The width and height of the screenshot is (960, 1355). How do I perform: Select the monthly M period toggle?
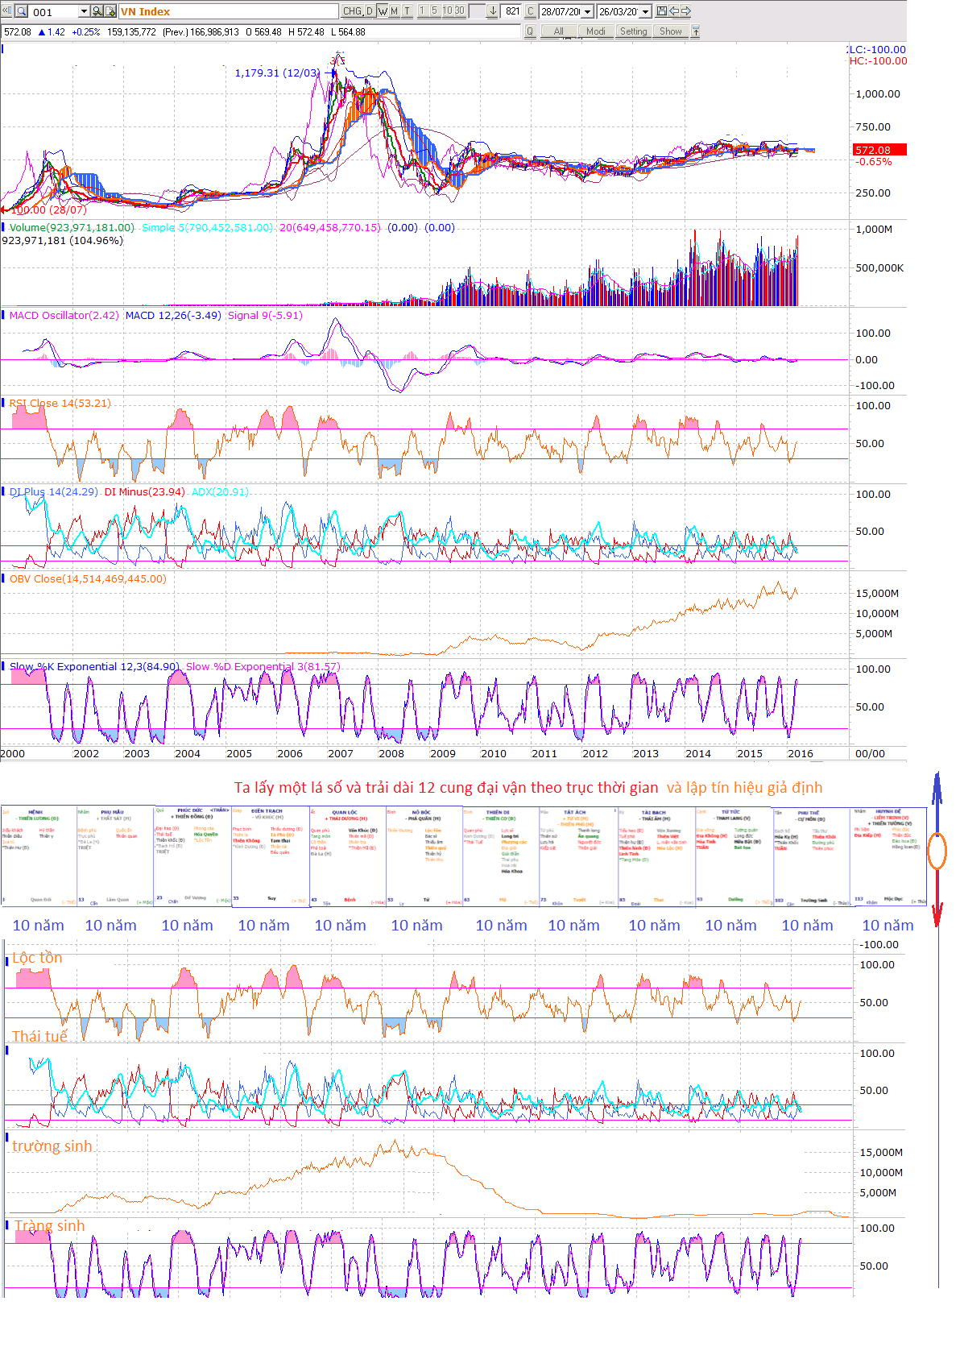(x=395, y=11)
